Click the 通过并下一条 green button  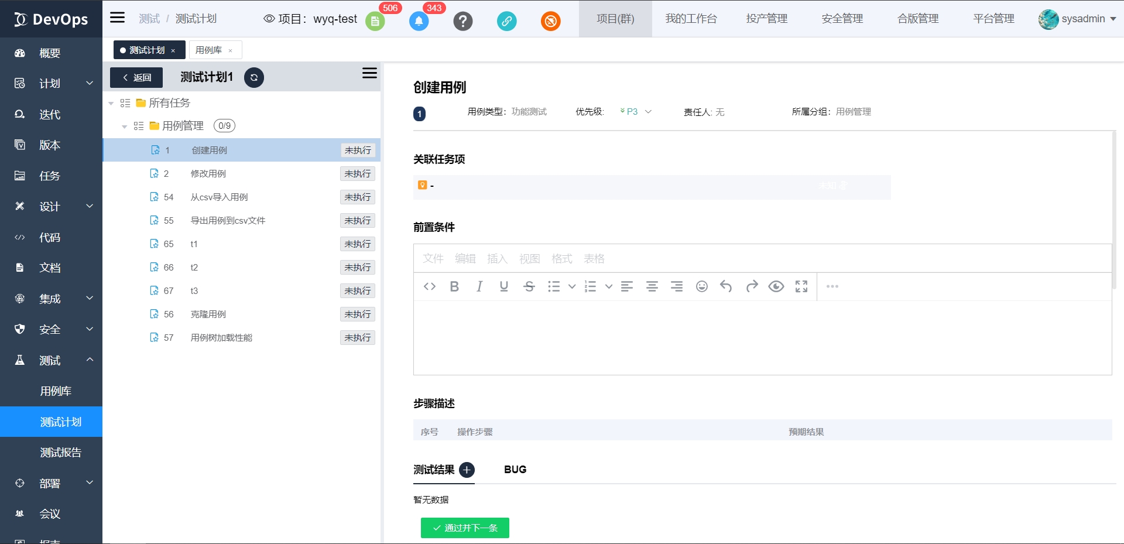click(465, 528)
